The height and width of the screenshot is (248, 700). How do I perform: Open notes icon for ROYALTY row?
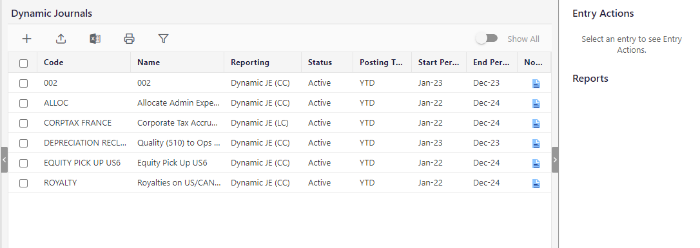536,184
